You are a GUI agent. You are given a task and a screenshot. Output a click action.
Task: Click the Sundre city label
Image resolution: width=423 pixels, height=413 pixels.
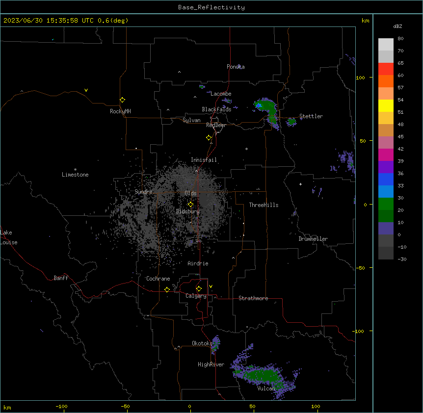point(143,192)
